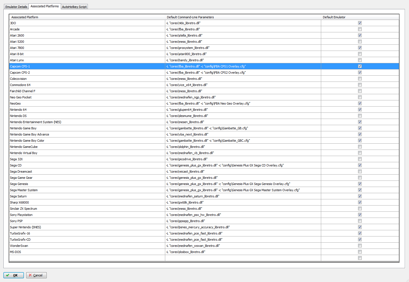Select the Sega 32X platform cell
Viewport: 409px width, 282px height.
87,159
